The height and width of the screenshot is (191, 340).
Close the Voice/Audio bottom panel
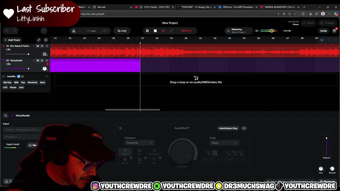coord(6,116)
